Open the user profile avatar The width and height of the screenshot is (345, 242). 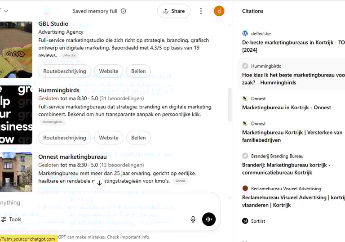[219, 11]
